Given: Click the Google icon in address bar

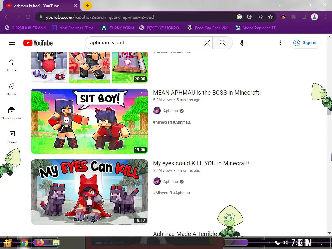Looking at the screenshot, I should [x=239, y=17].
